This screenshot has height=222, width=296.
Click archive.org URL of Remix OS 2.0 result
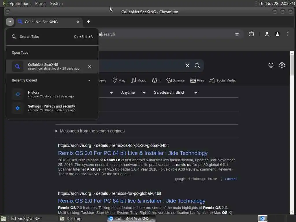pos(110,193)
